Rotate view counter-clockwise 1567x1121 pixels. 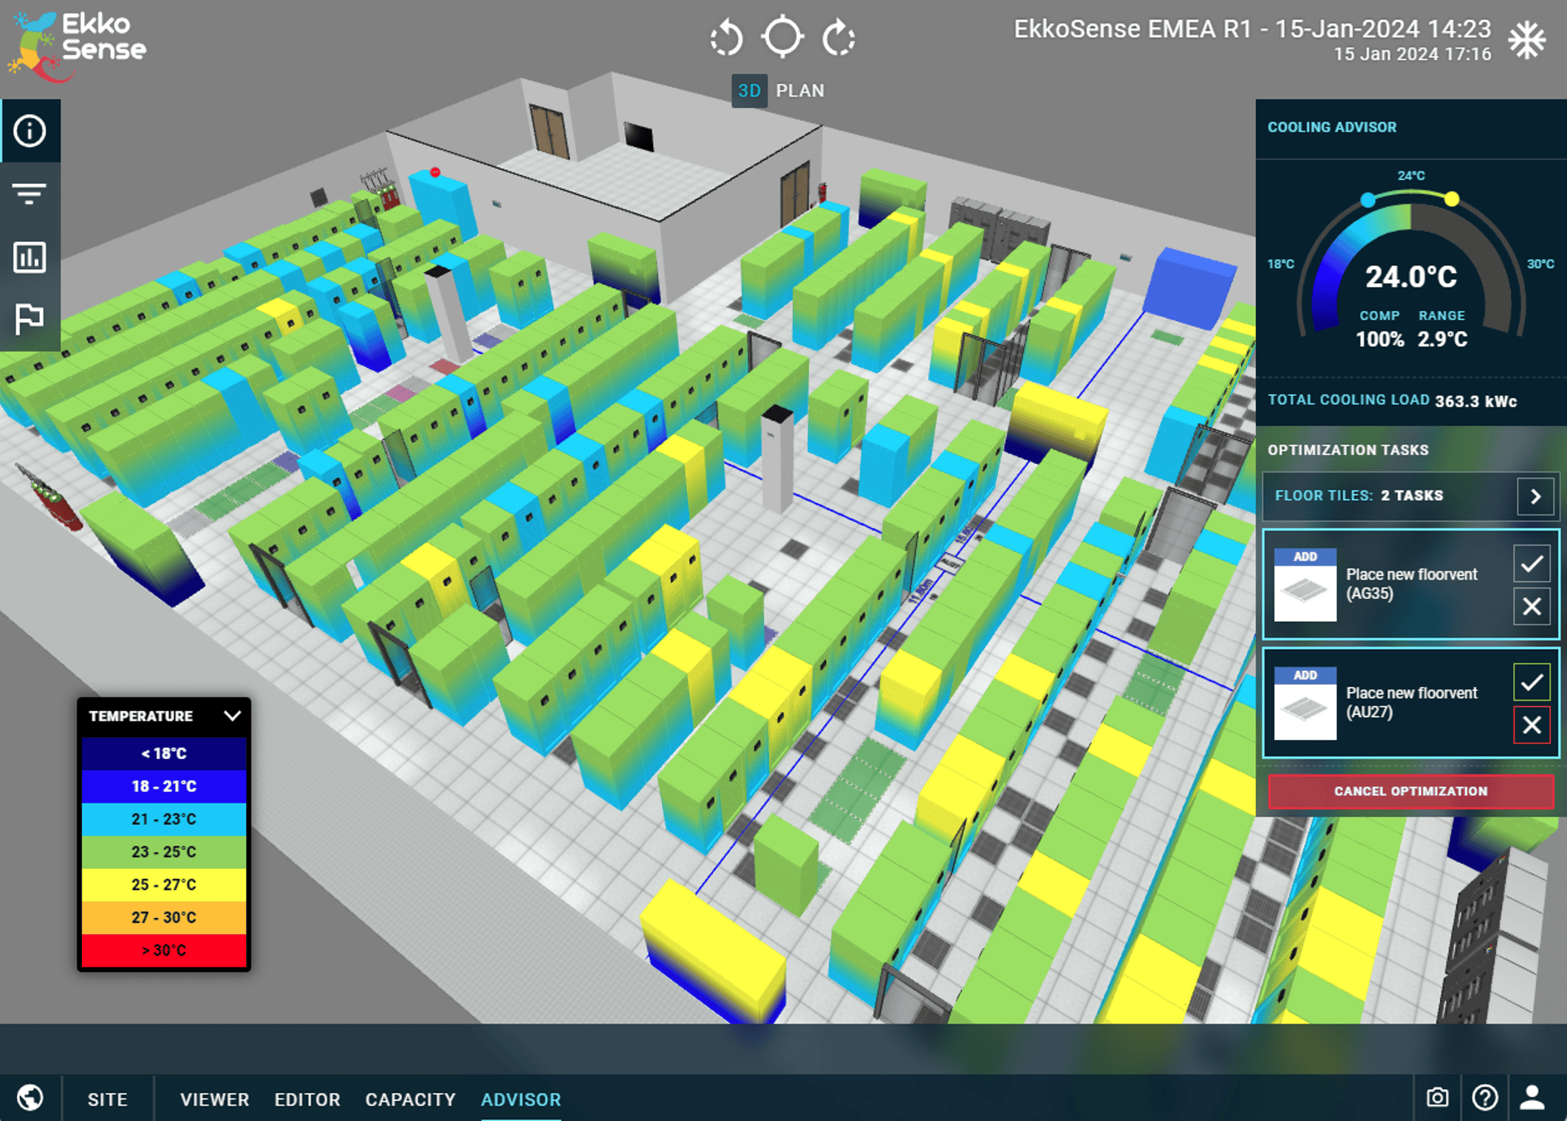click(726, 38)
